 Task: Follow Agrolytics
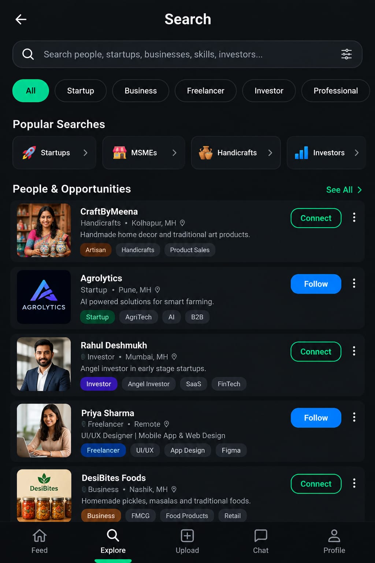(x=316, y=284)
